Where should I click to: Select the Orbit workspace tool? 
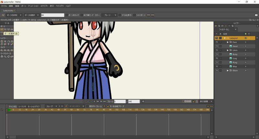[12, 56]
